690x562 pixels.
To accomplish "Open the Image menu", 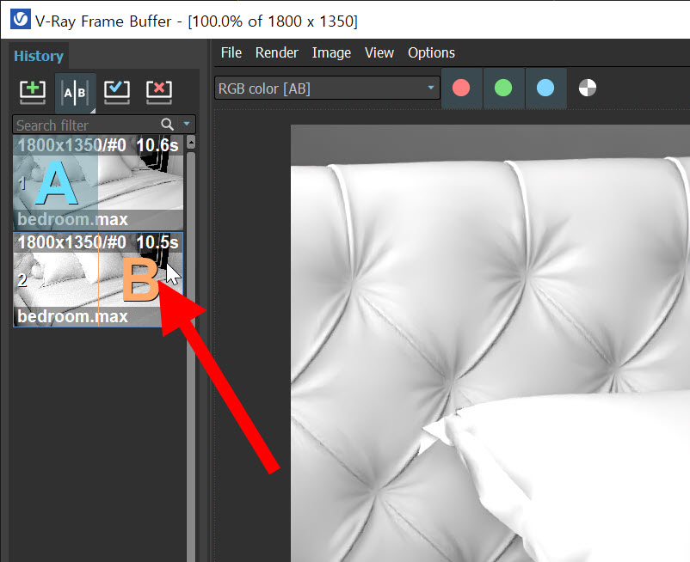I will (x=331, y=52).
